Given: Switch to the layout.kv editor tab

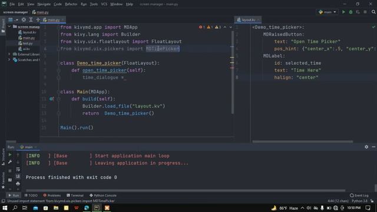Looking at the screenshot, I should [248, 19].
